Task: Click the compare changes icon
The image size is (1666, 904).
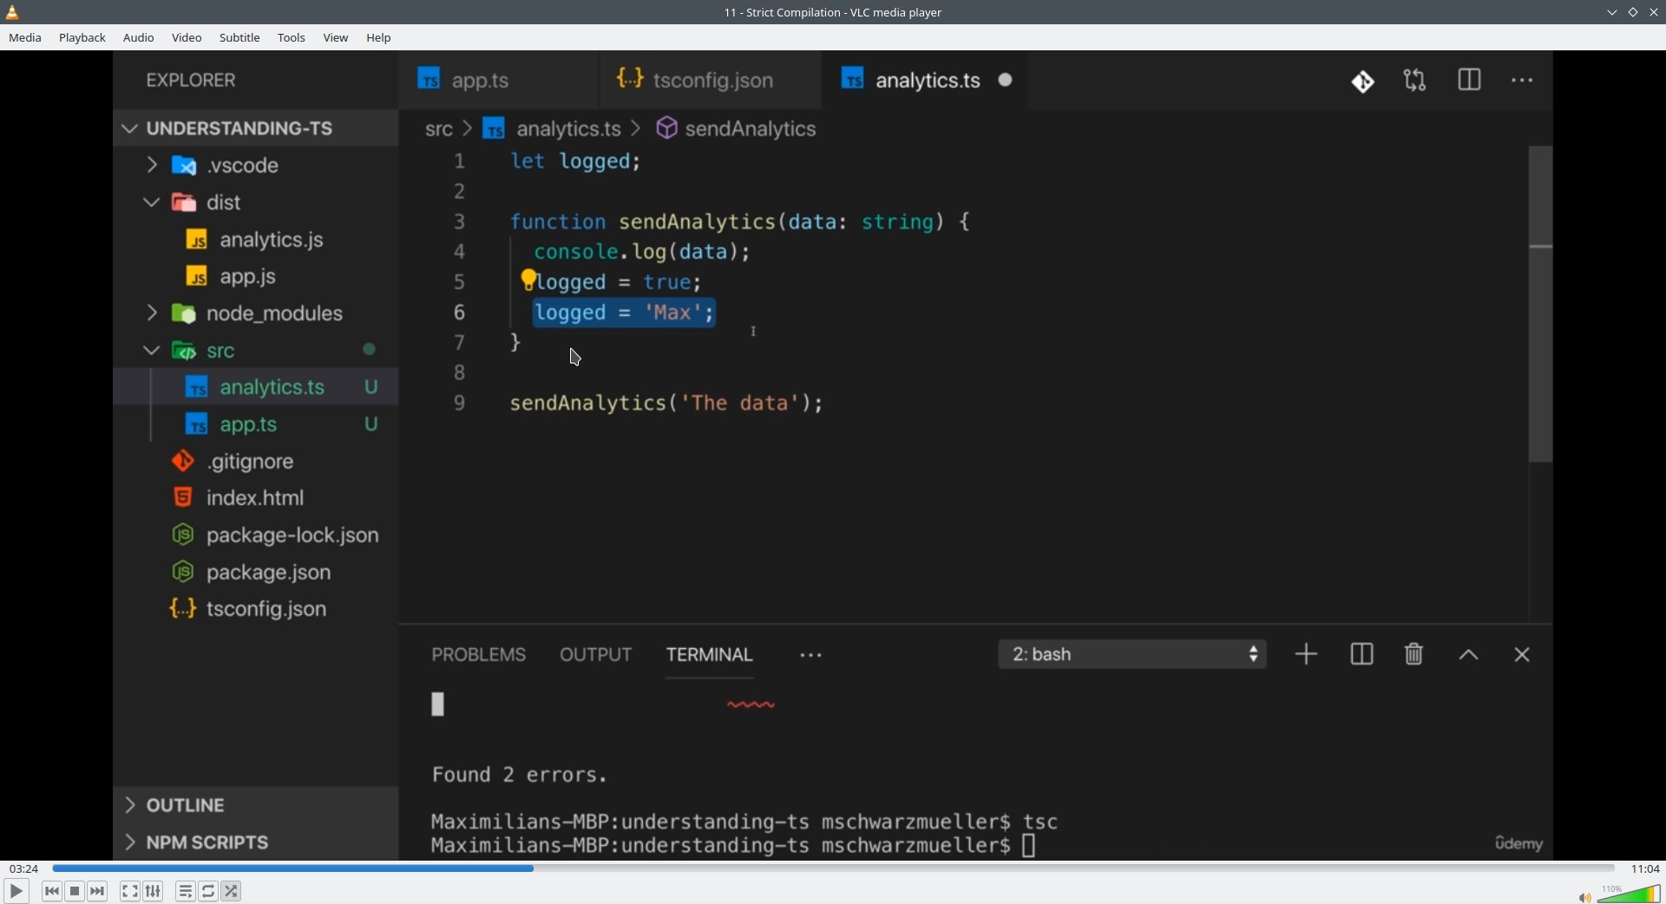Action: pyautogui.click(x=1415, y=82)
